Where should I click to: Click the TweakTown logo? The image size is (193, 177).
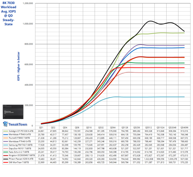point(15,124)
